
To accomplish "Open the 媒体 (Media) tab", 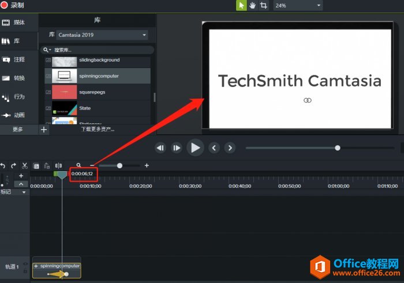I will tap(19, 22).
